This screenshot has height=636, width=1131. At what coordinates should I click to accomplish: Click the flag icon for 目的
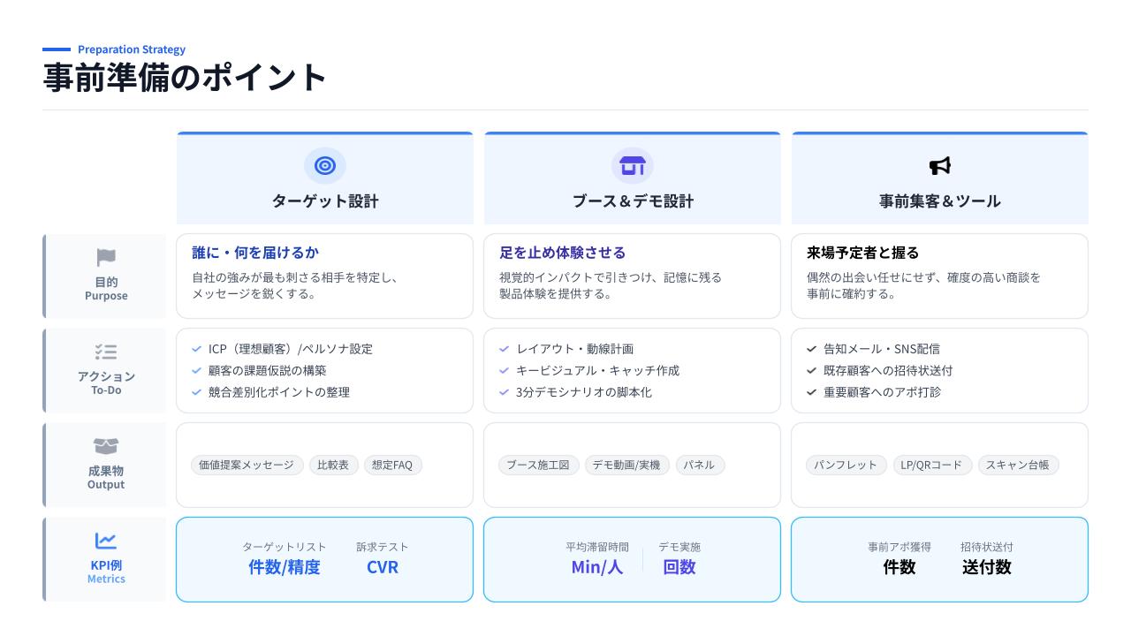tap(106, 258)
